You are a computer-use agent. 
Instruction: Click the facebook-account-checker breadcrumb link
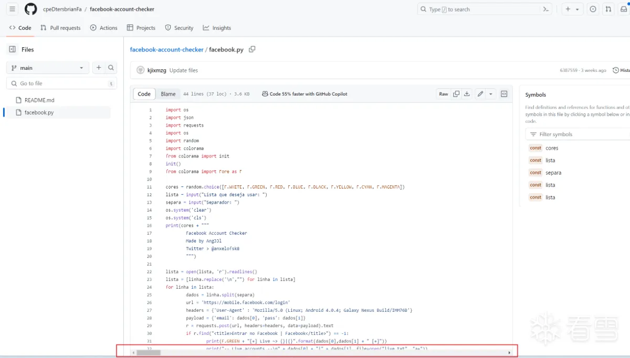coord(166,49)
